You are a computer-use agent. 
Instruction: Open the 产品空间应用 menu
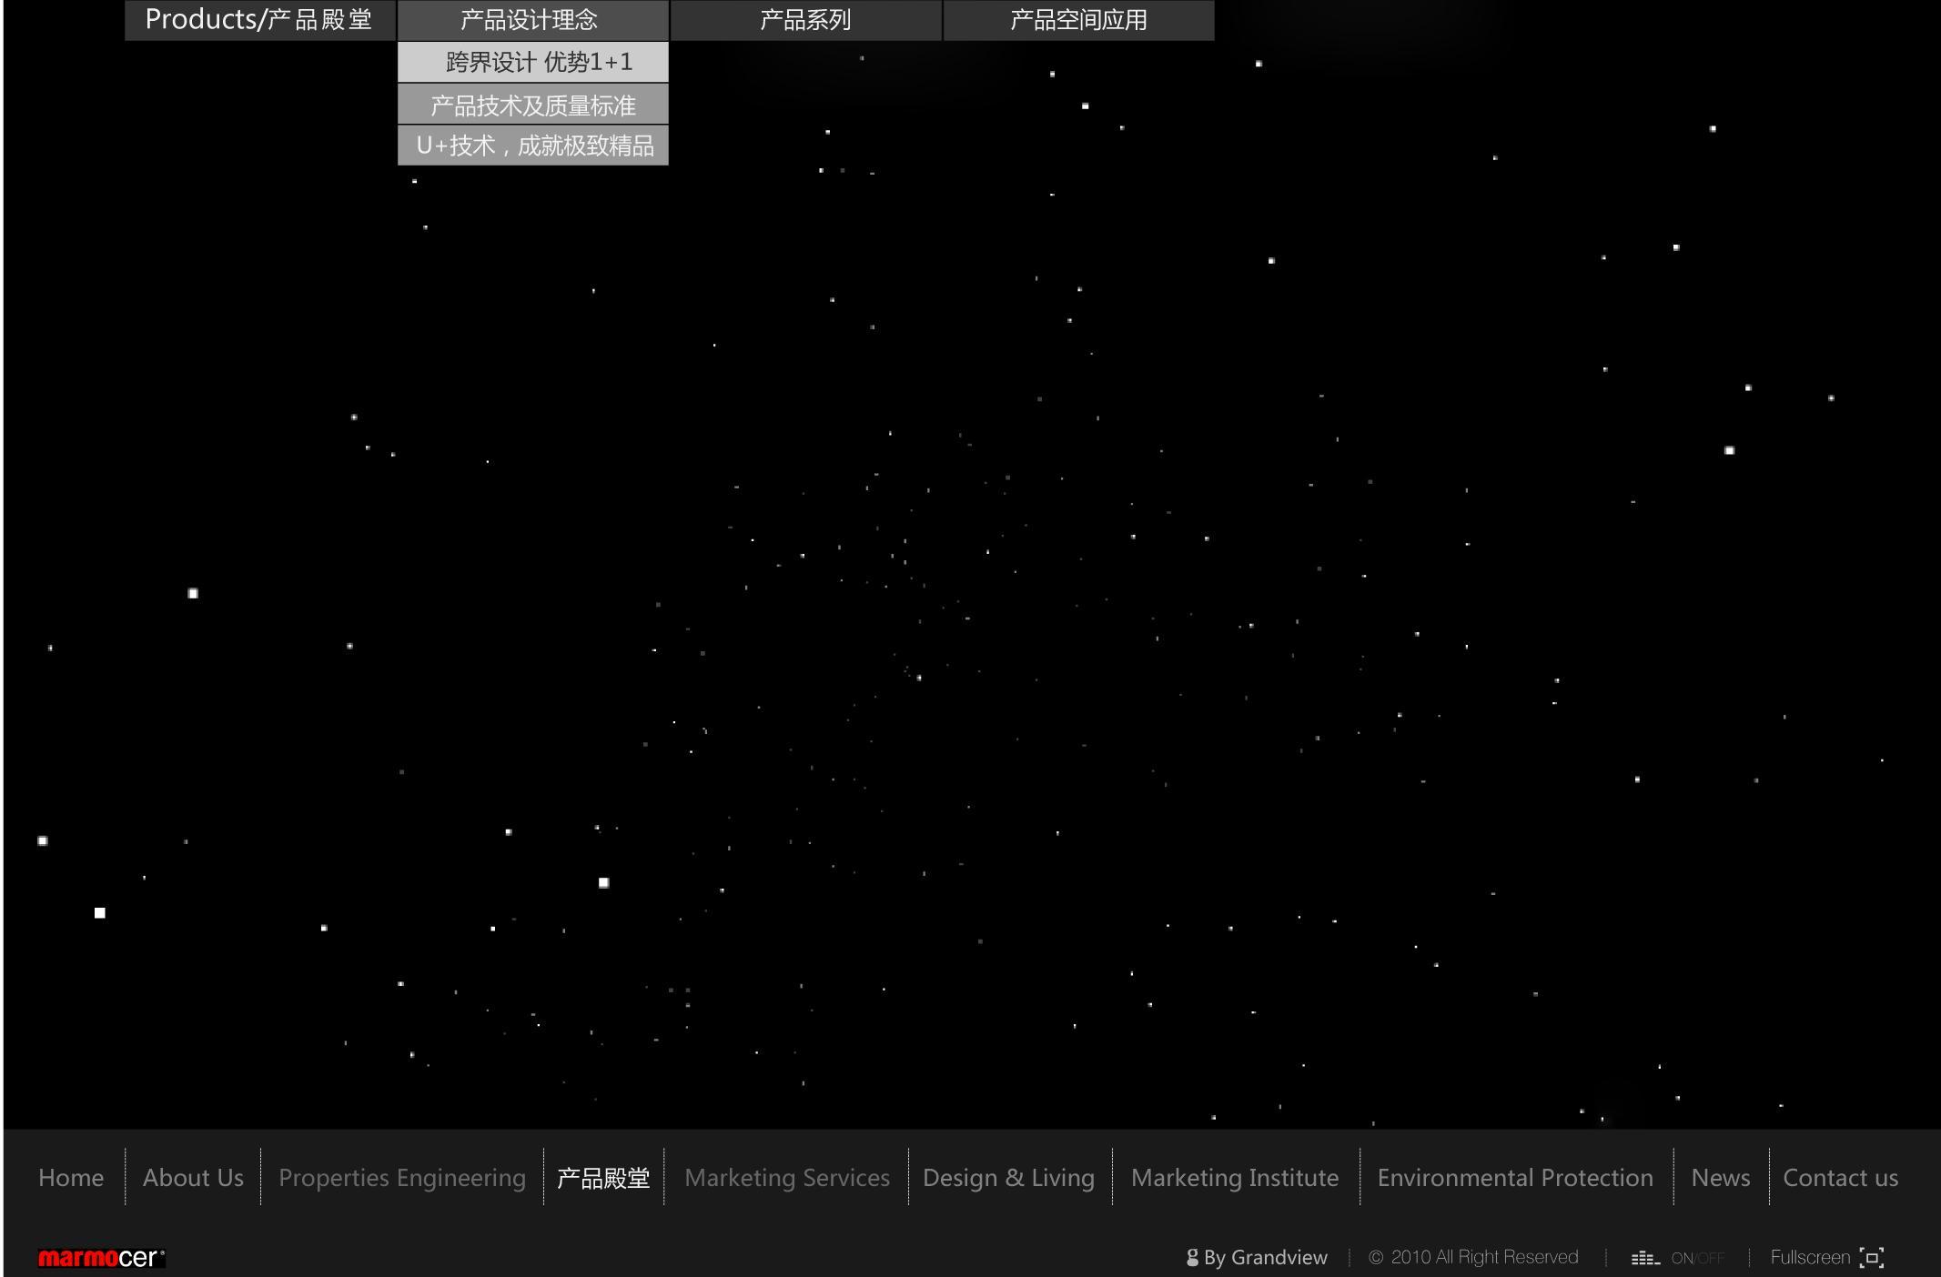(1078, 20)
